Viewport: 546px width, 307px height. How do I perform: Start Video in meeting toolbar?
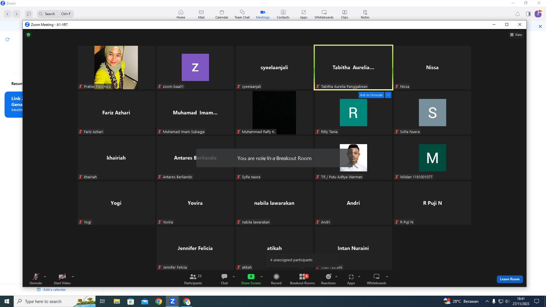pos(62,279)
